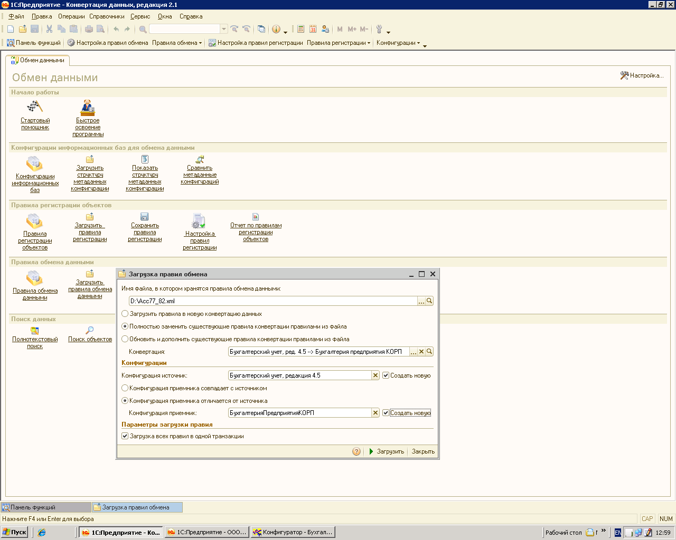The width and height of the screenshot is (676, 540).
Task: Open Правила регистрации объектов icon
Action: click(x=34, y=220)
